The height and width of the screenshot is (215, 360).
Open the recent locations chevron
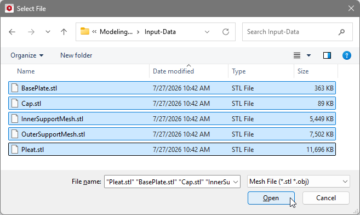click(x=48, y=32)
